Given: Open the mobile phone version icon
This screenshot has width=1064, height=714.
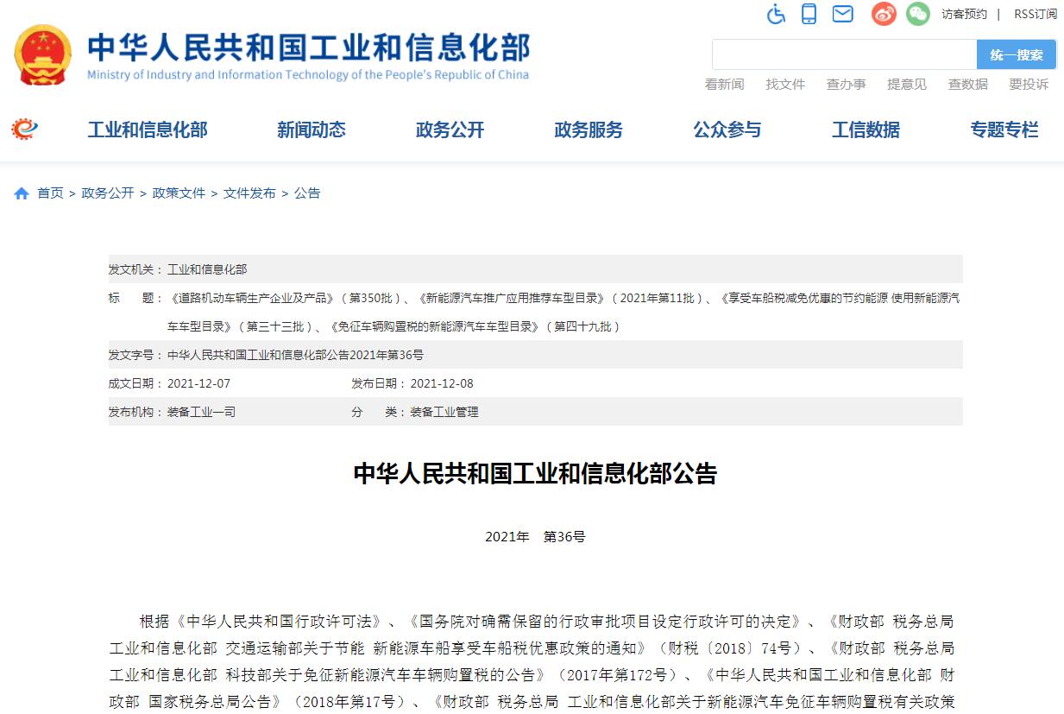Looking at the screenshot, I should (809, 14).
